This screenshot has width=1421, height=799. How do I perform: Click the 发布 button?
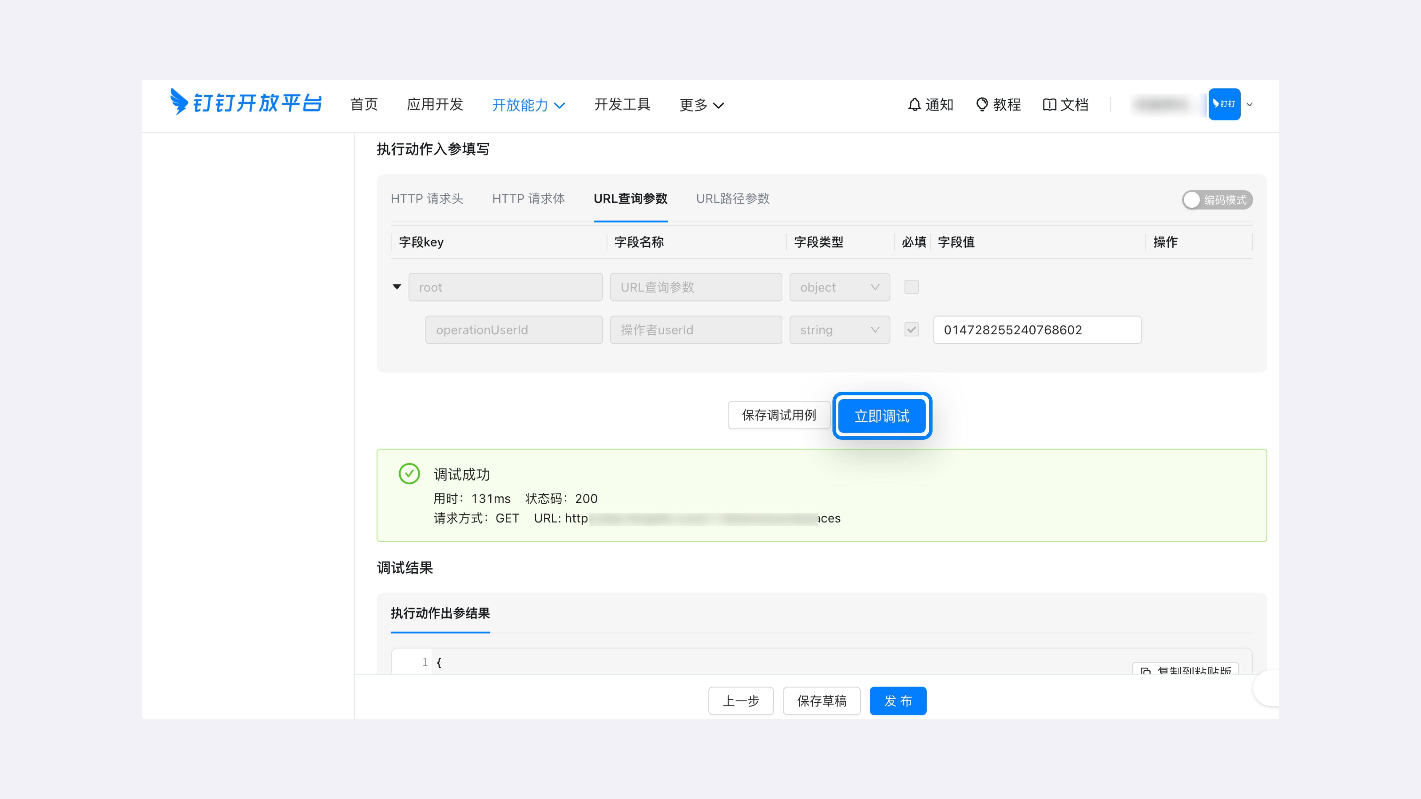[898, 701]
